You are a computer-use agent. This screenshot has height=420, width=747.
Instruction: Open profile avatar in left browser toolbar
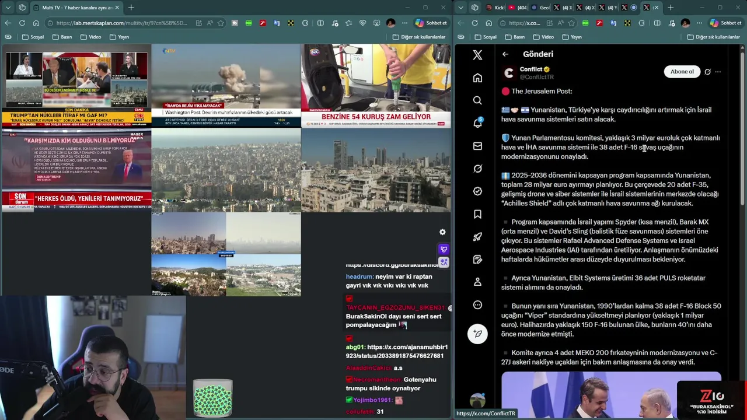click(x=390, y=23)
